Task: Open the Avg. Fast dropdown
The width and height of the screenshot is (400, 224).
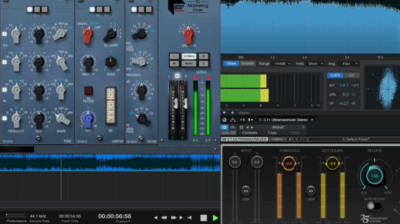Action: click(x=348, y=63)
